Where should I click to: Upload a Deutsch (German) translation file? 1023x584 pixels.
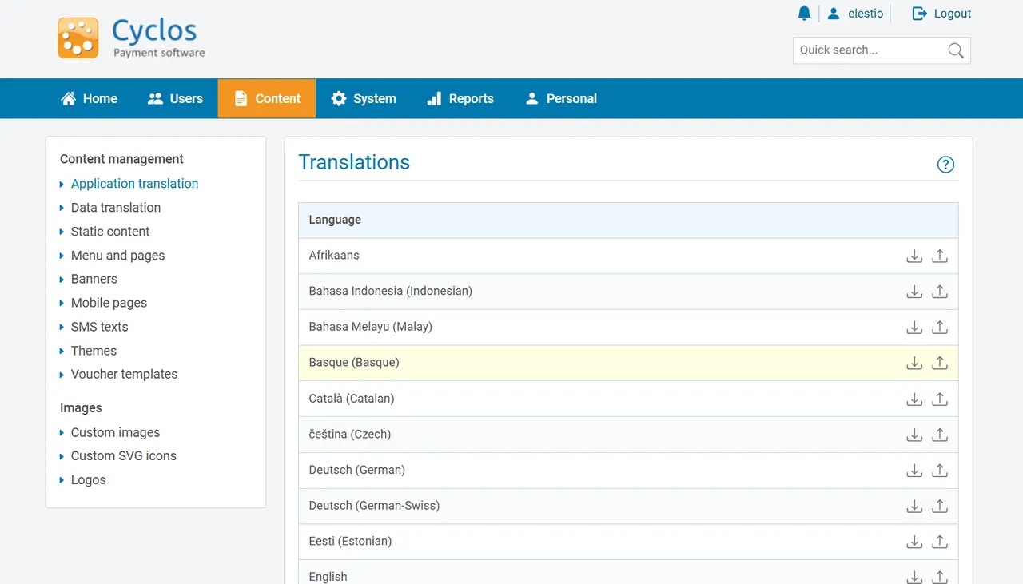pos(940,470)
